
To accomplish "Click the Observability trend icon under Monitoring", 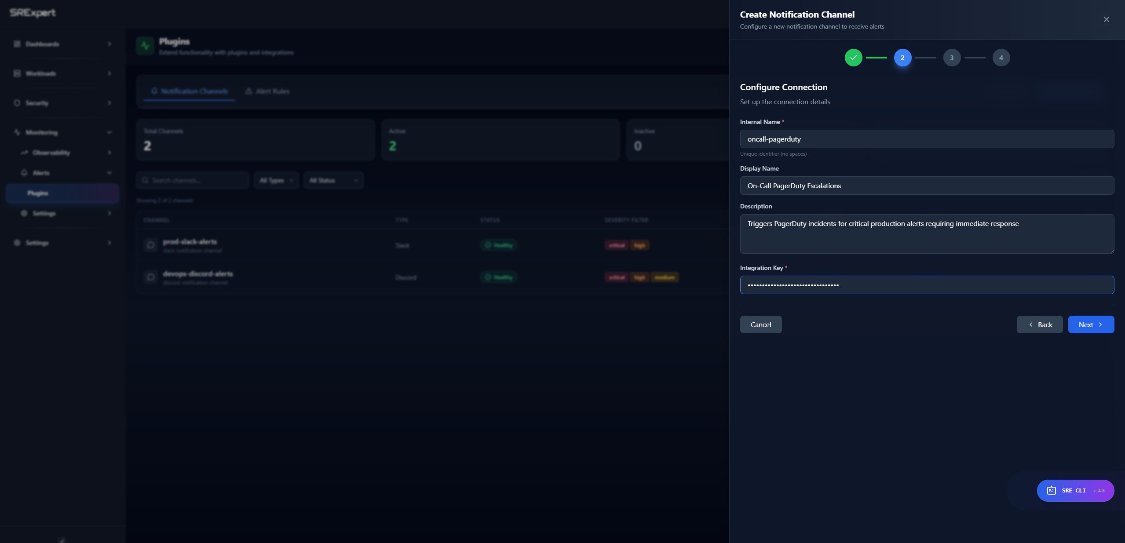I will tap(25, 153).
